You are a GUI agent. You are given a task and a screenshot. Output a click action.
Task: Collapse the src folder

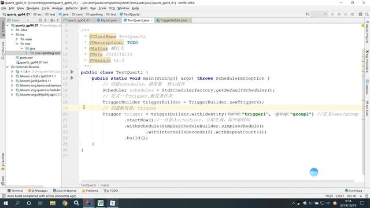click(x=12, y=35)
